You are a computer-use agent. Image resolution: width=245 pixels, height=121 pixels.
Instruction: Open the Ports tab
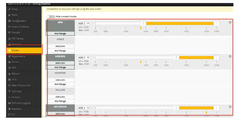24,15
